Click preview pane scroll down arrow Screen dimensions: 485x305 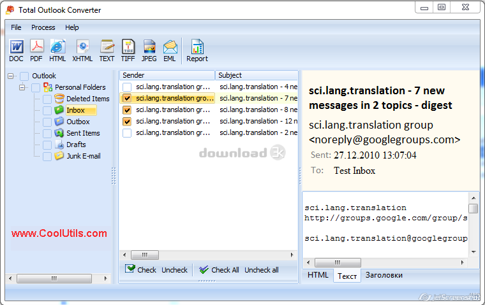(x=474, y=252)
